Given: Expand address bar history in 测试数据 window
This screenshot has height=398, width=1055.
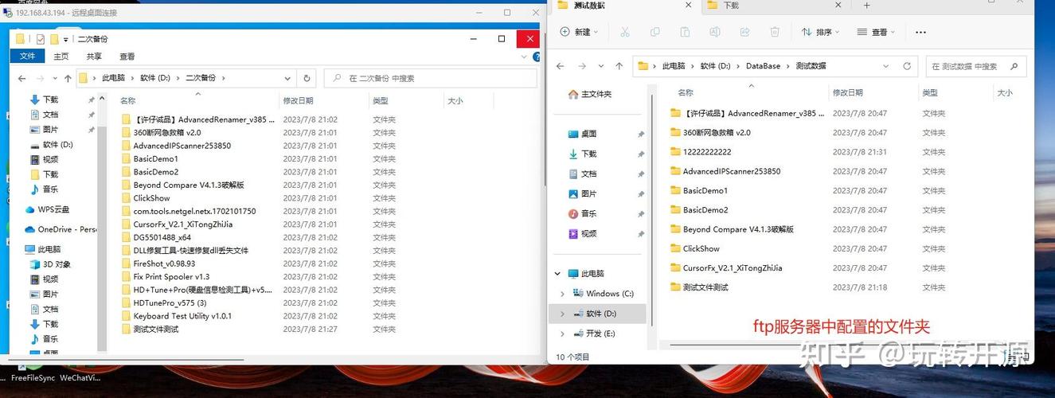Looking at the screenshot, I should click(885, 66).
